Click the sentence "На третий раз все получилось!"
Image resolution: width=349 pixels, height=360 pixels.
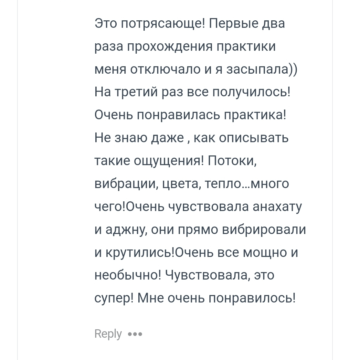coord(193,92)
